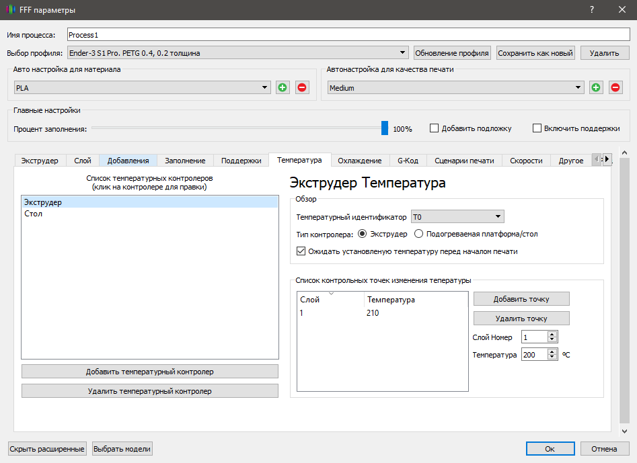The height and width of the screenshot is (463, 637).
Task: Open the Выбор профиля dropdown
Action: tap(403, 52)
